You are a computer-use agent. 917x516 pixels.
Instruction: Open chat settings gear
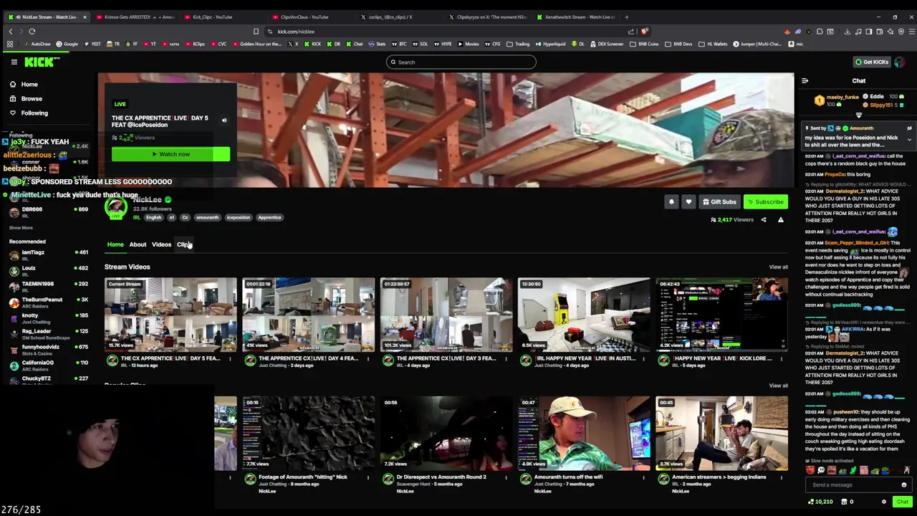click(x=883, y=502)
